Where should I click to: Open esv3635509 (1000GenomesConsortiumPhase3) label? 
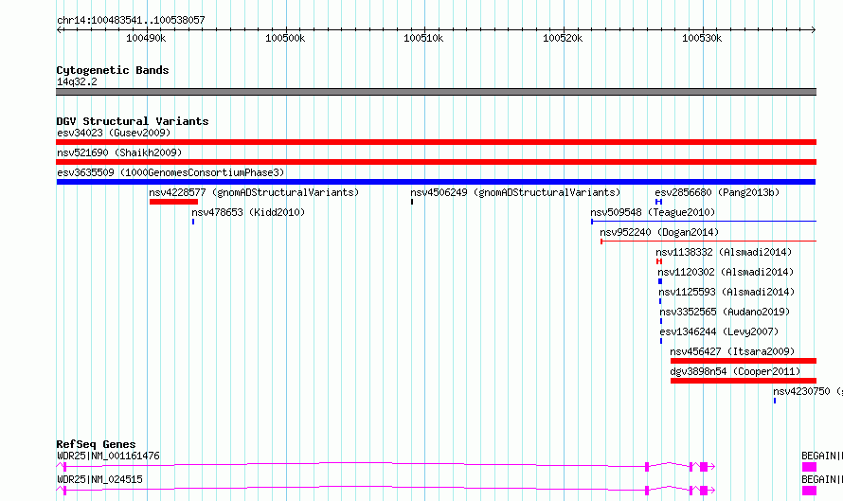170,172
